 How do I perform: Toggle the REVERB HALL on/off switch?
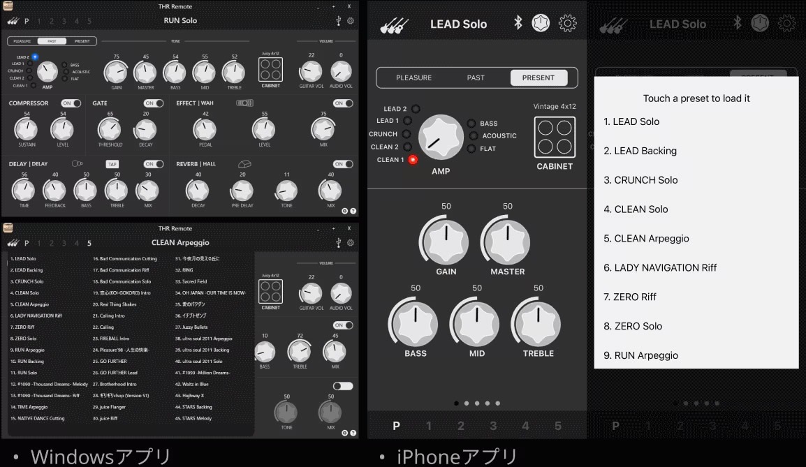pyautogui.click(x=343, y=164)
